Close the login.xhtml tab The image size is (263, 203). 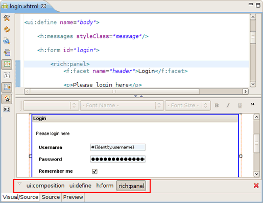pos(44,6)
